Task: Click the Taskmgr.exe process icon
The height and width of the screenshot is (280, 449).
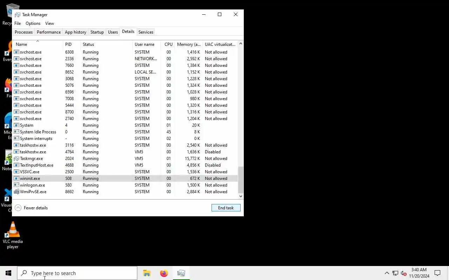Action: tap(16, 159)
